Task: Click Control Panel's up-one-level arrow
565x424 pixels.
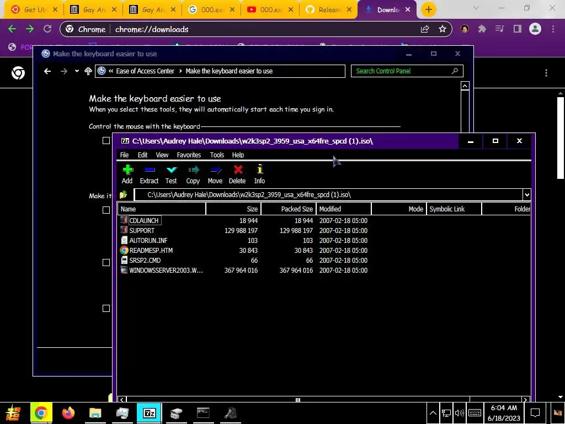Action: pyautogui.click(x=88, y=71)
